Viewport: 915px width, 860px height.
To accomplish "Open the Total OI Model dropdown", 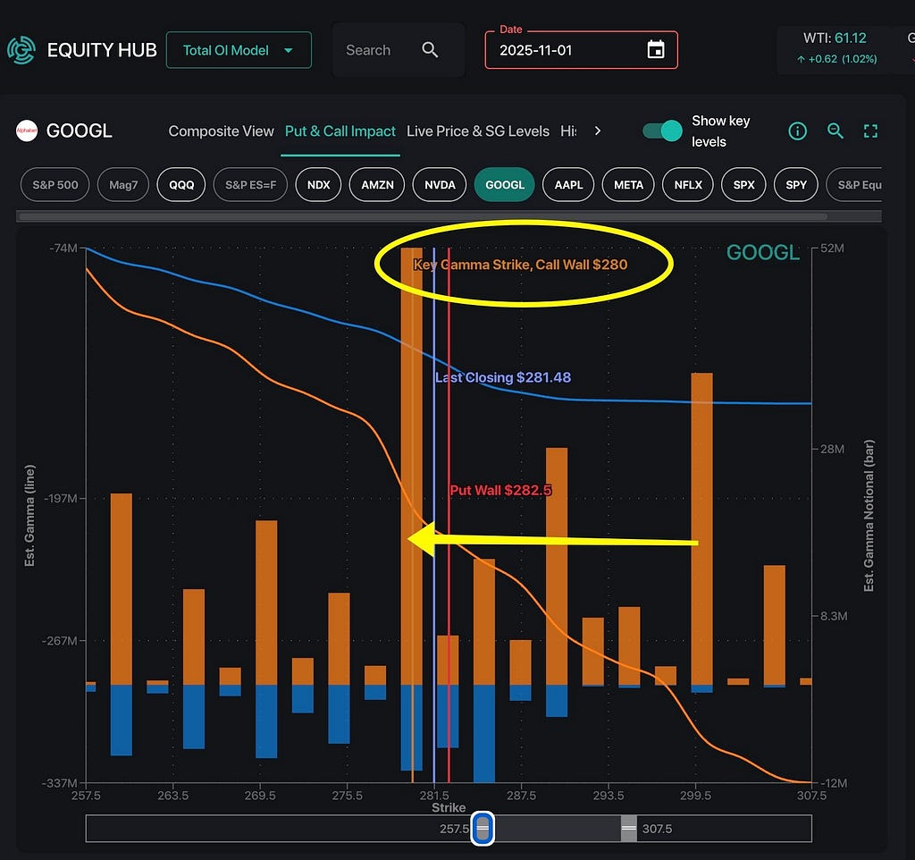I will click(x=239, y=50).
